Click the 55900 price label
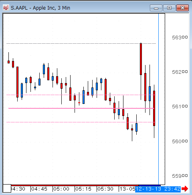Viewport: 192px width, 195px height. 180,176
